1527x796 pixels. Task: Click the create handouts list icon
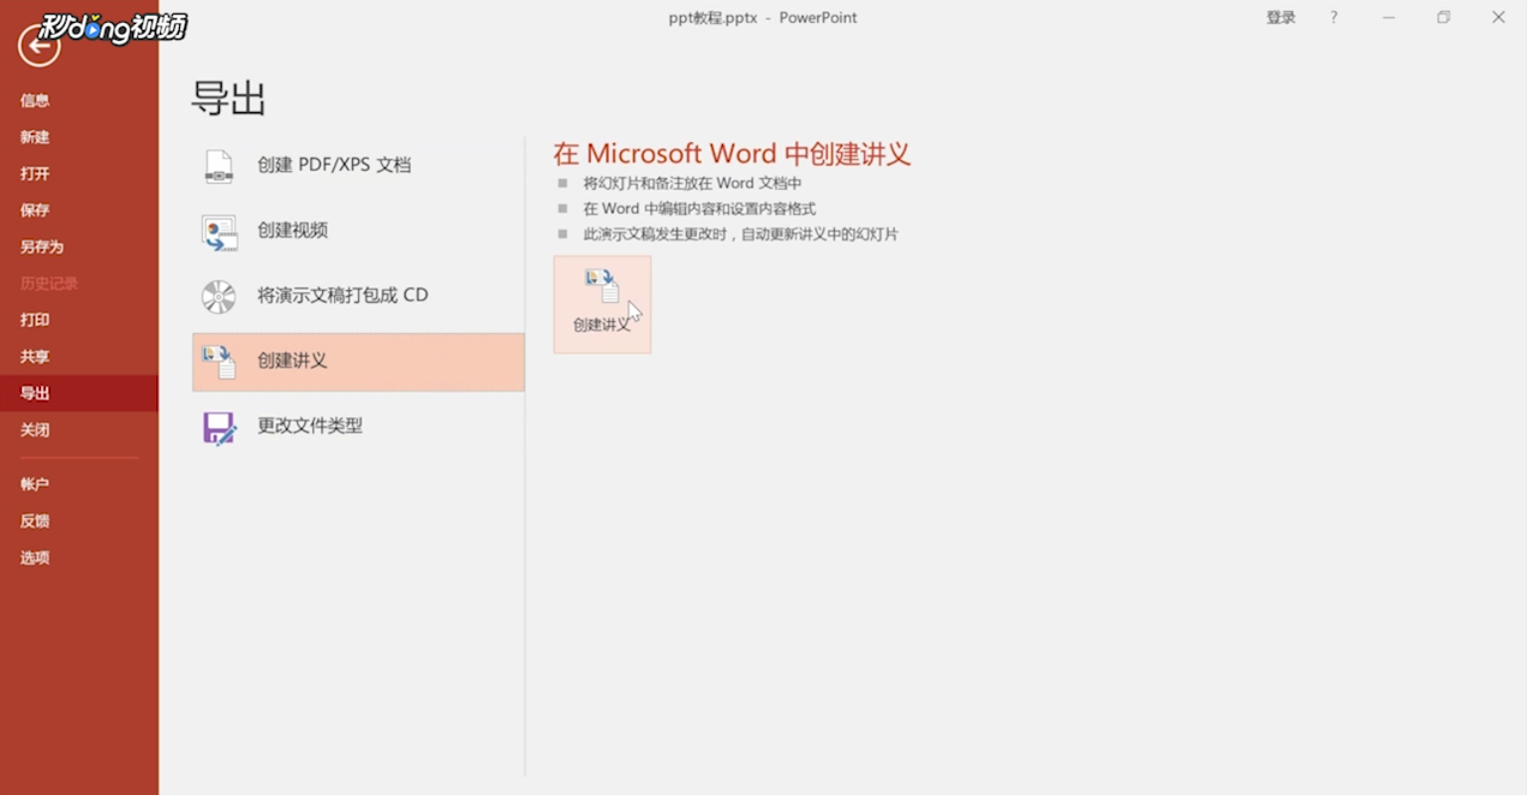click(219, 362)
